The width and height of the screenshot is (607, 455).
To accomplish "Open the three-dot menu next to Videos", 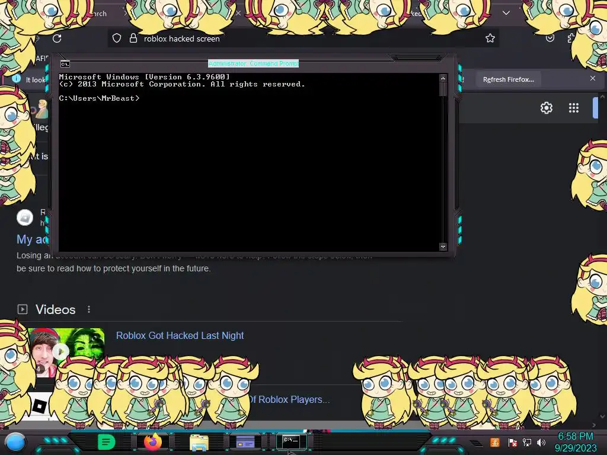I will [89, 309].
